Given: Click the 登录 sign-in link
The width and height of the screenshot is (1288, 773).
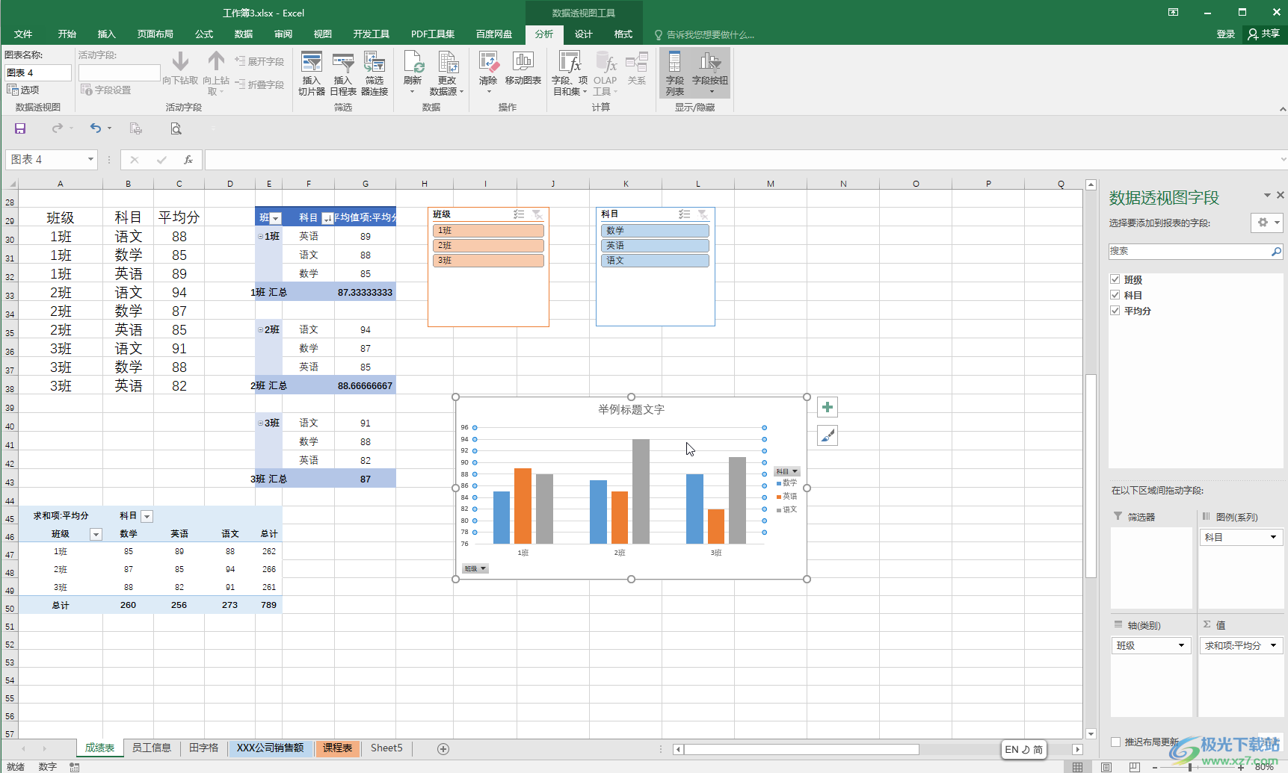Looking at the screenshot, I should point(1226,34).
